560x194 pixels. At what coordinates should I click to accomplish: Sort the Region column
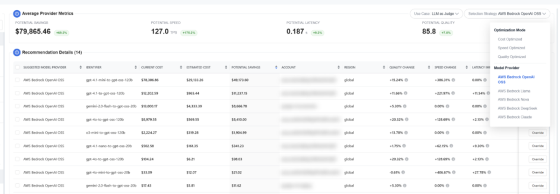pyautogui.click(x=384, y=67)
